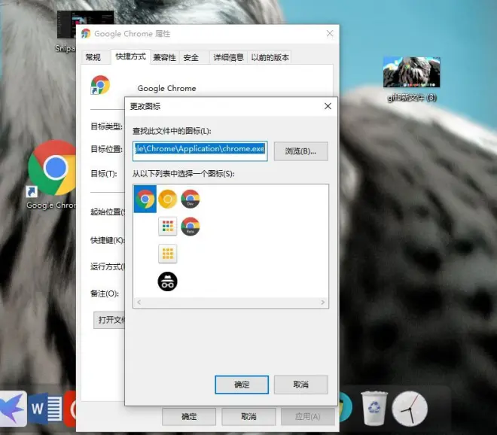Open the 以前的版本 tab
Screen dimensions: 497x435
point(270,58)
